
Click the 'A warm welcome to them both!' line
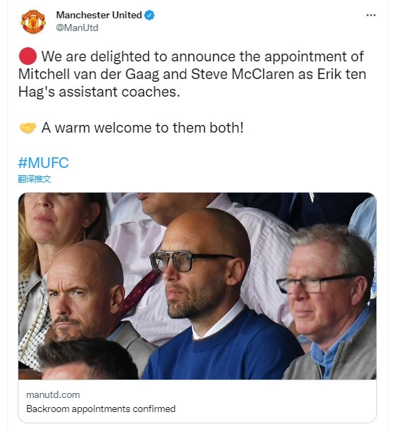(143, 128)
